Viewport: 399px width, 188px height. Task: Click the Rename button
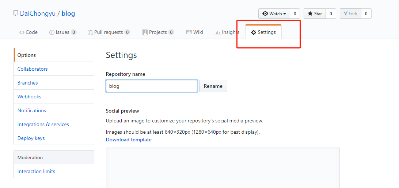click(x=213, y=86)
